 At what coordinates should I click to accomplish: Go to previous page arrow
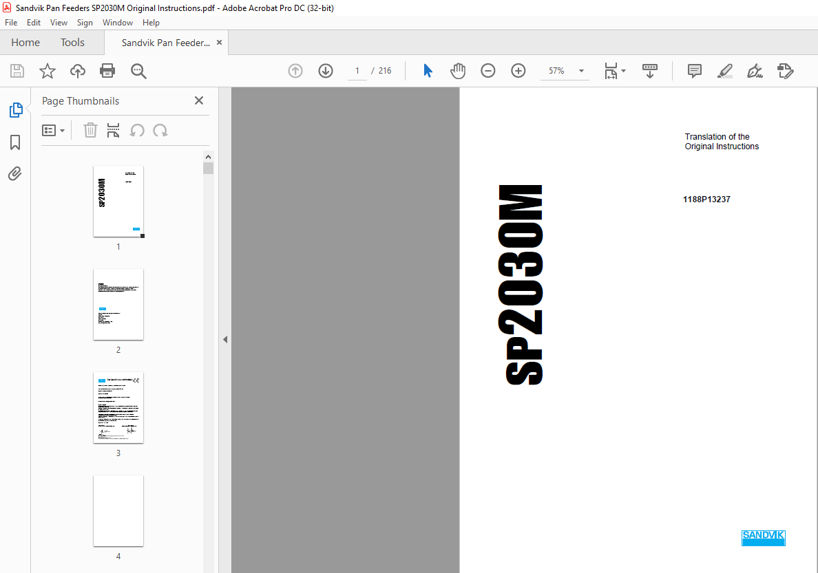pyautogui.click(x=295, y=71)
